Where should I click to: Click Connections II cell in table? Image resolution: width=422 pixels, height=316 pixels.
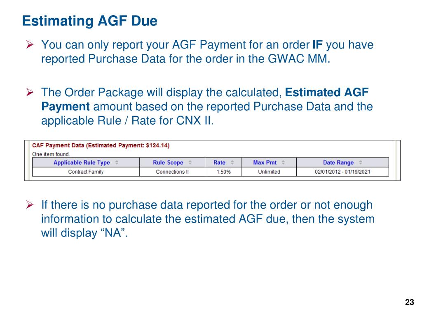172,172
